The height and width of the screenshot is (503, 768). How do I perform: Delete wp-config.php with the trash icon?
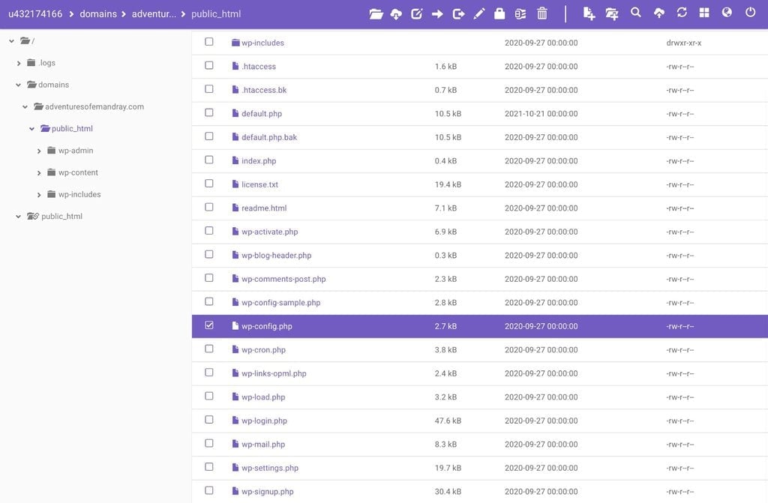pos(542,13)
